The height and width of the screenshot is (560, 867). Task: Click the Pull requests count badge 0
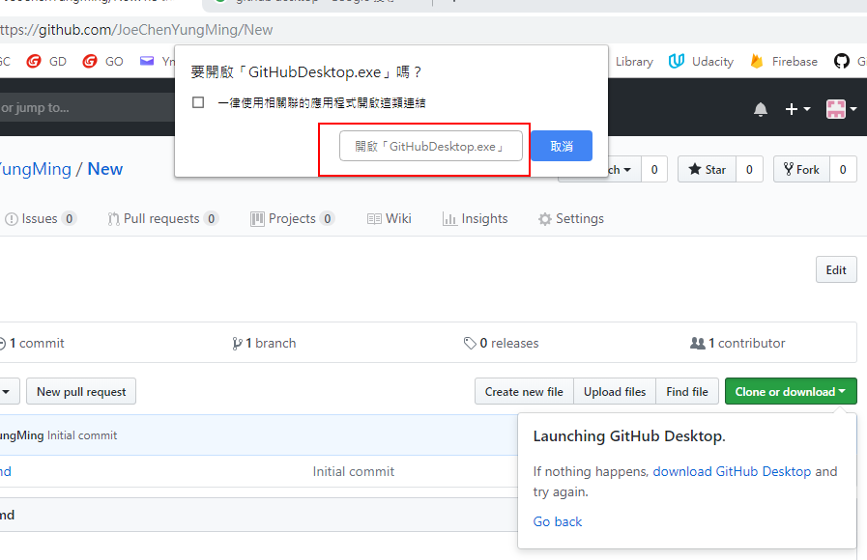click(x=211, y=219)
